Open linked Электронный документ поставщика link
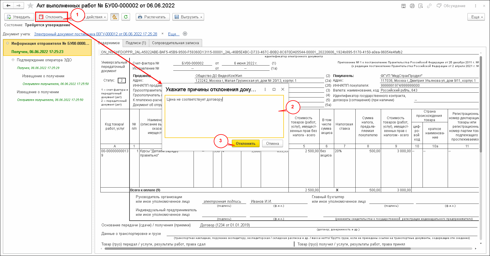 pyautogui.click(x=95, y=34)
